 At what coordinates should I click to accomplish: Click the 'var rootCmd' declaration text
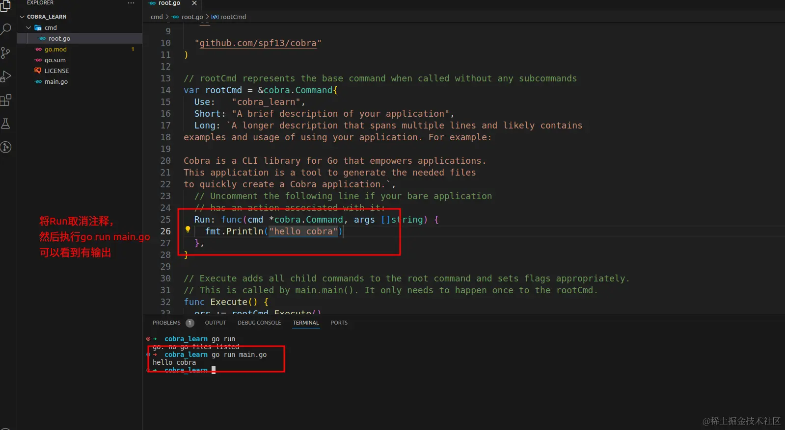pyautogui.click(x=213, y=90)
